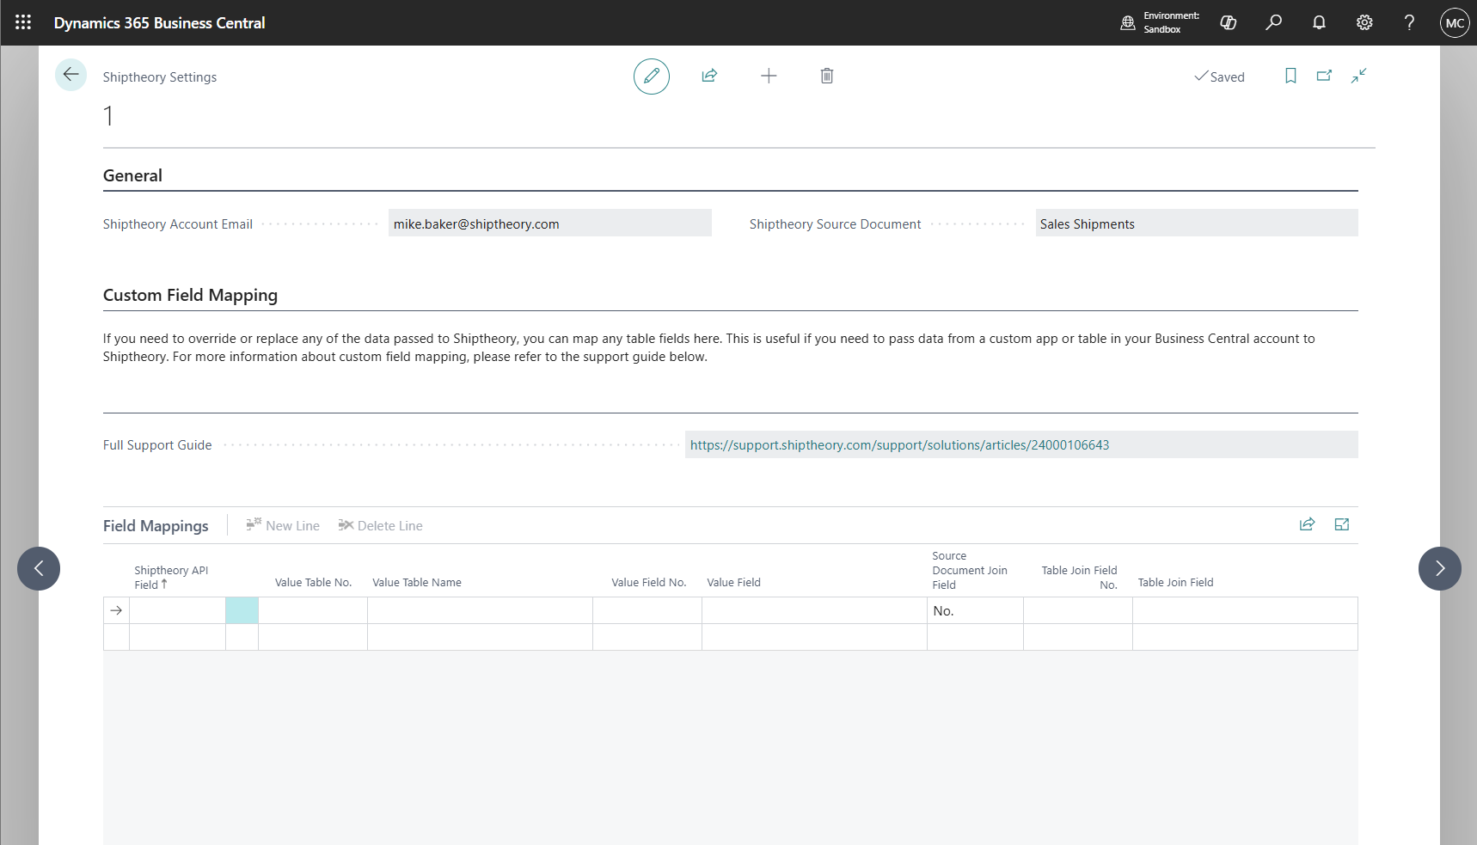Click the Value Field column header
This screenshot has height=845, width=1477.
(734, 583)
